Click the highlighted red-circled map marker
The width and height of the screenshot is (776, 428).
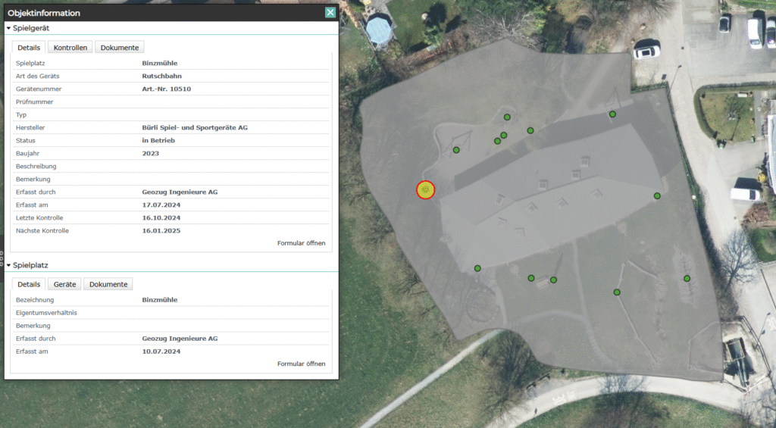426,189
